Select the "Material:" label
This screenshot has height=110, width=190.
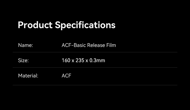coord(28,76)
